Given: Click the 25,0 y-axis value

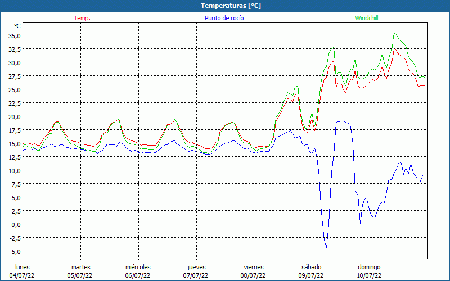Looking at the screenshot, I should click(x=15, y=90).
